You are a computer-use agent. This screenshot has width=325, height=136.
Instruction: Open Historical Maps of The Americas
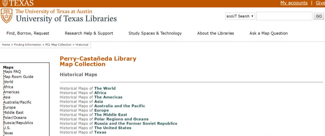tap(108, 97)
